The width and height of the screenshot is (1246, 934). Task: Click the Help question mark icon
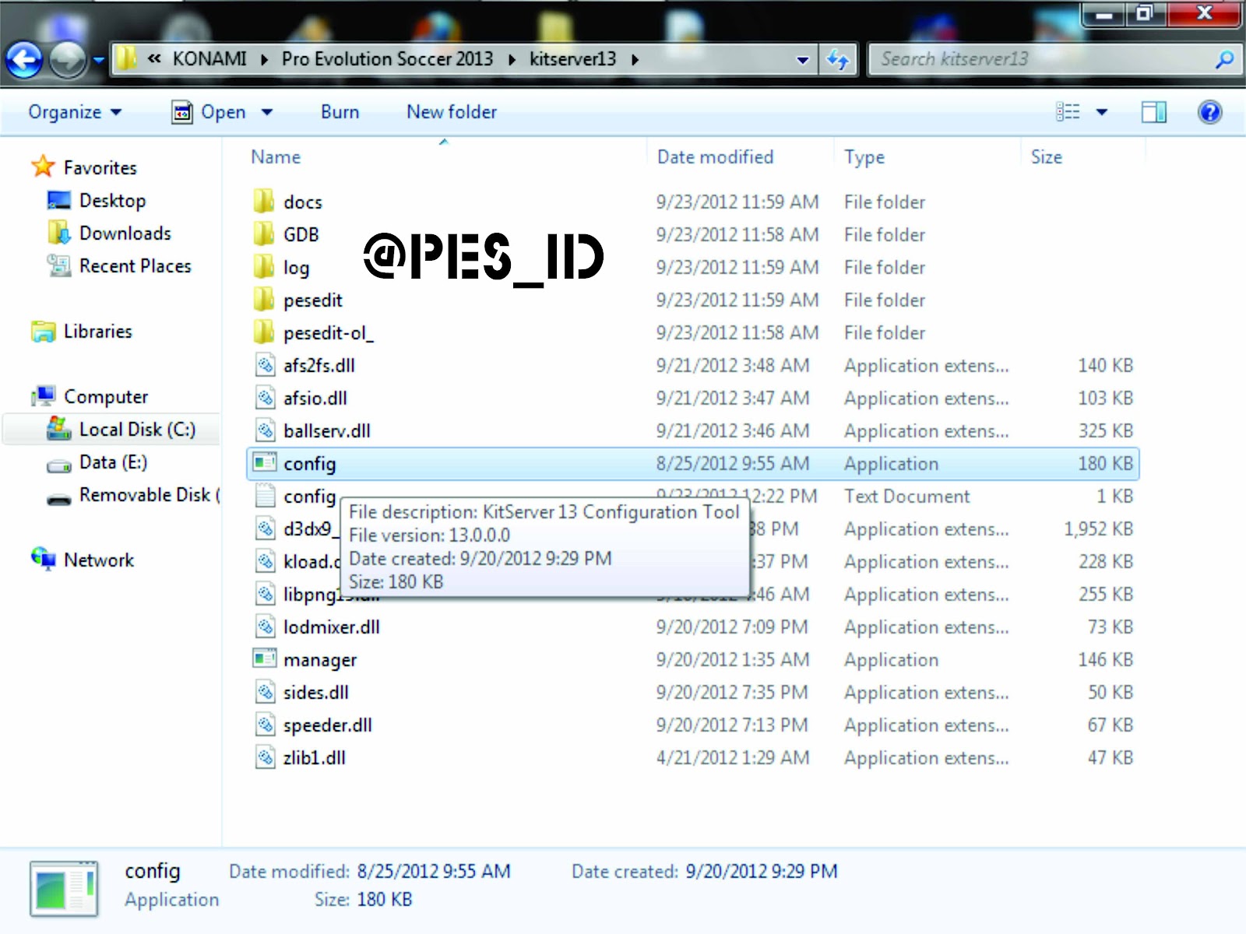click(1209, 112)
